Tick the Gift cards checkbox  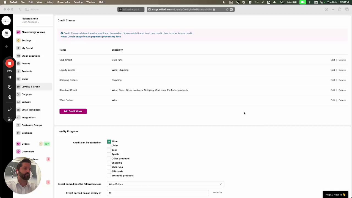pos(109,171)
